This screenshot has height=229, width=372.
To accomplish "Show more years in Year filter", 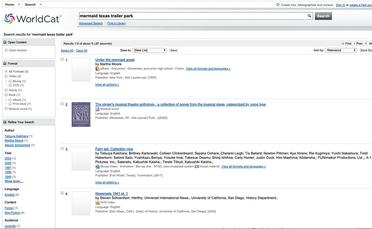I will 14,181.
